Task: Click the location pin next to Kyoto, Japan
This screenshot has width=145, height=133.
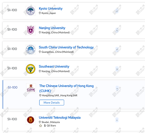Action: point(40,13)
